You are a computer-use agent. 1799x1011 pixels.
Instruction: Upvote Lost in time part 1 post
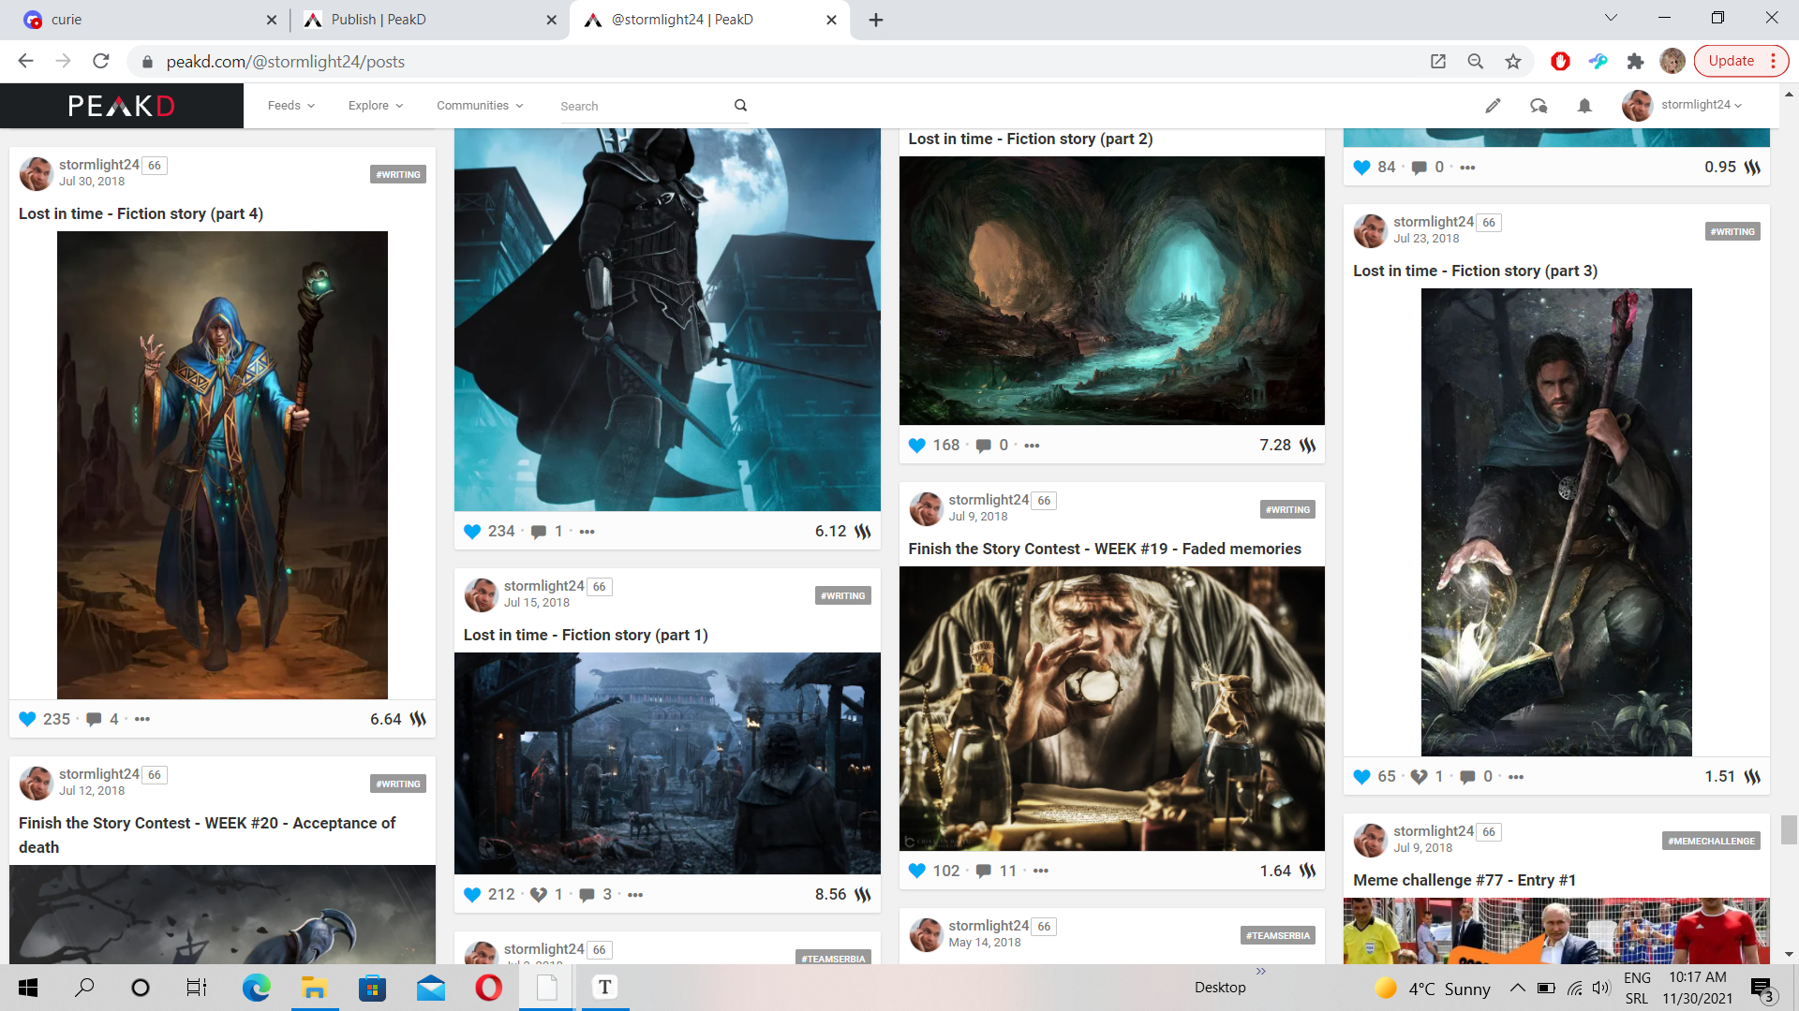coord(472,895)
